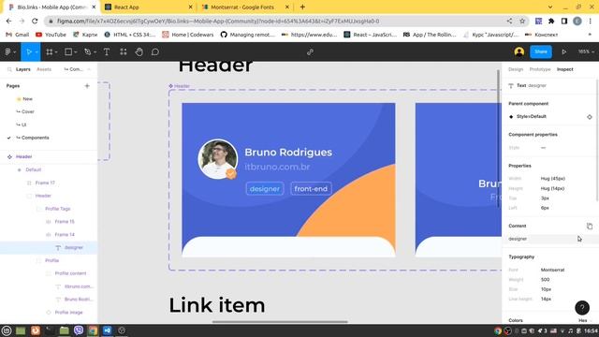Image resolution: width=599 pixels, height=337 pixels.
Task: Select the Pen tool
Action: pos(87,52)
